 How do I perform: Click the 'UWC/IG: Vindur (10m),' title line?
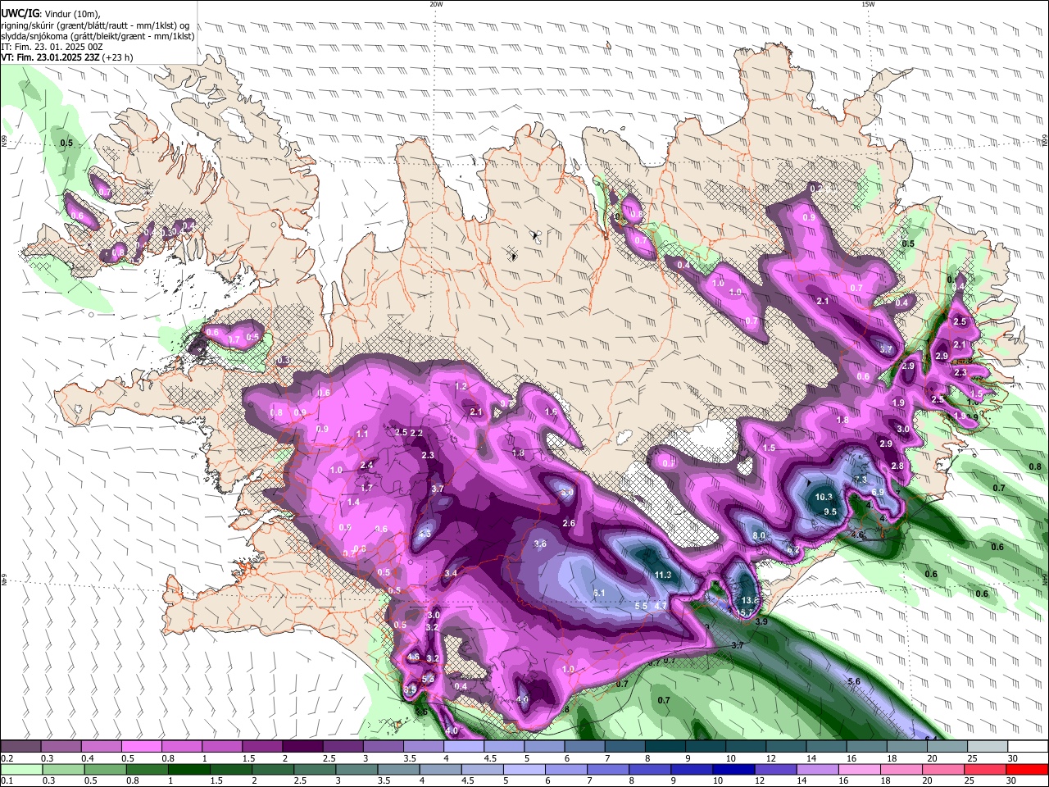tap(51, 13)
